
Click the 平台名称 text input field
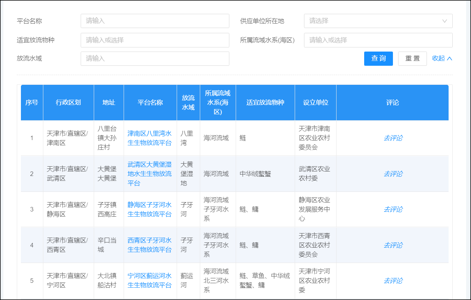[x=155, y=21]
